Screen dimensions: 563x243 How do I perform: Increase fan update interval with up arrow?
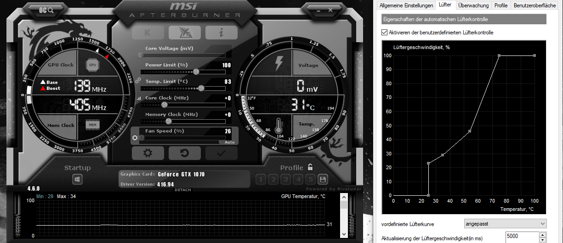tap(542, 235)
